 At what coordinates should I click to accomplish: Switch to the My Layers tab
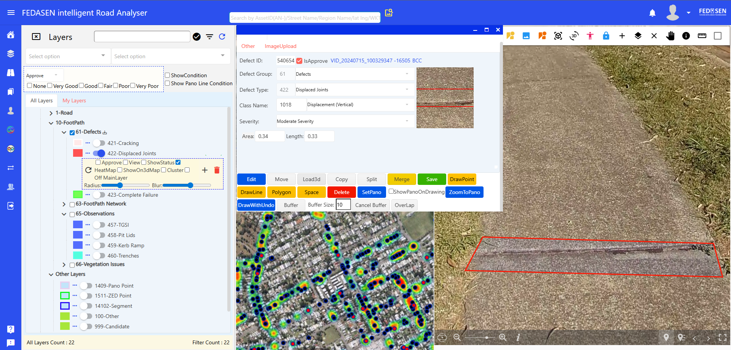pyautogui.click(x=74, y=101)
